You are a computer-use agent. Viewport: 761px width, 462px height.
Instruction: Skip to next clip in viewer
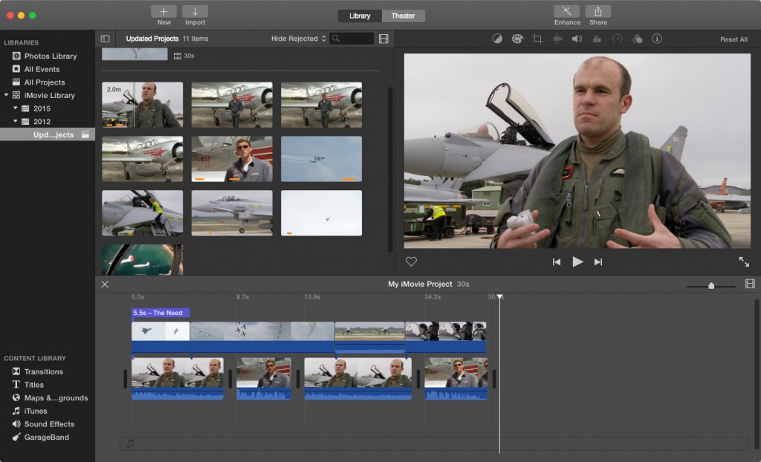pos(598,262)
